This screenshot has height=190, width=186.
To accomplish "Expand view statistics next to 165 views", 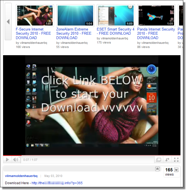I will (x=176, y=170).
